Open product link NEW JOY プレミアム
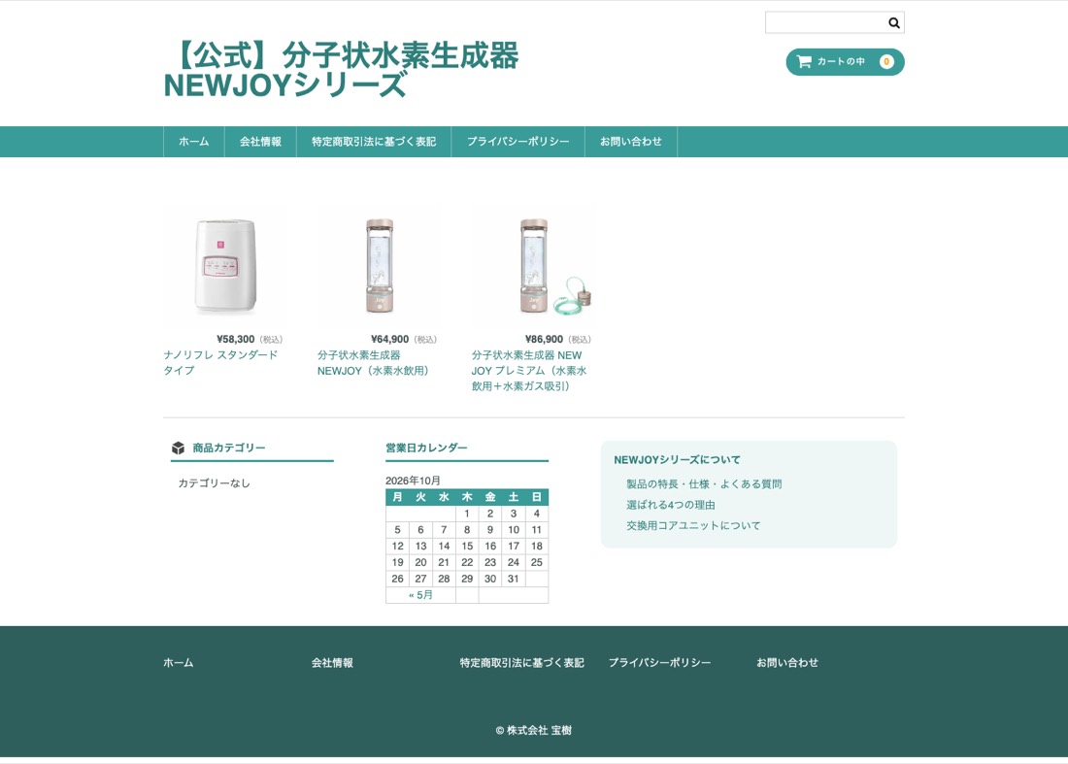The image size is (1068, 764). tap(529, 371)
